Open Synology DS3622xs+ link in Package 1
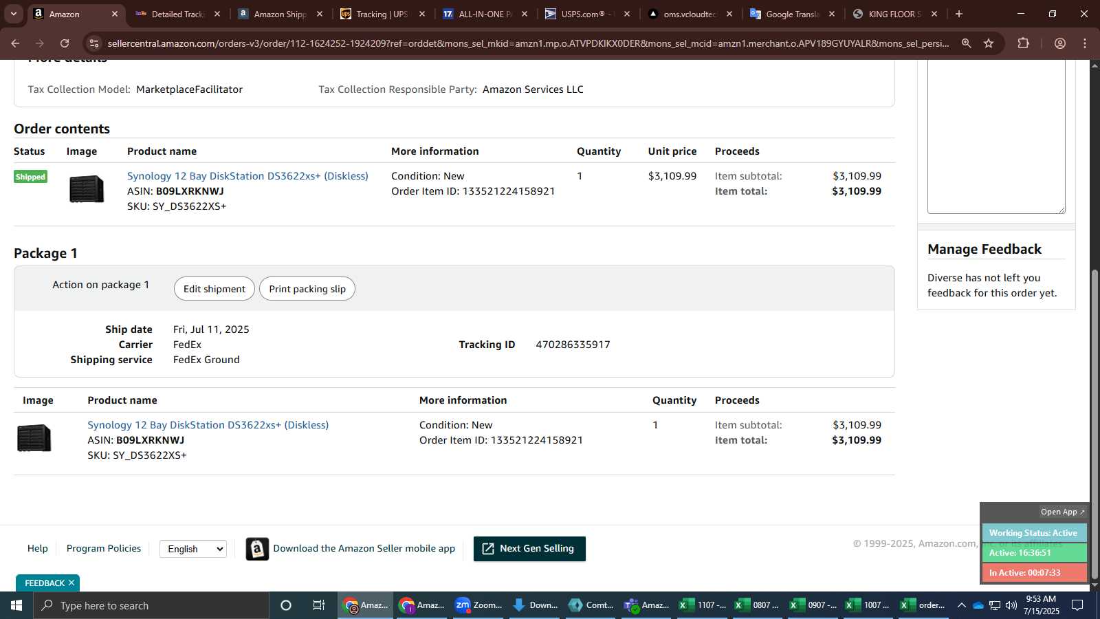Image resolution: width=1100 pixels, height=619 pixels. click(208, 425)
